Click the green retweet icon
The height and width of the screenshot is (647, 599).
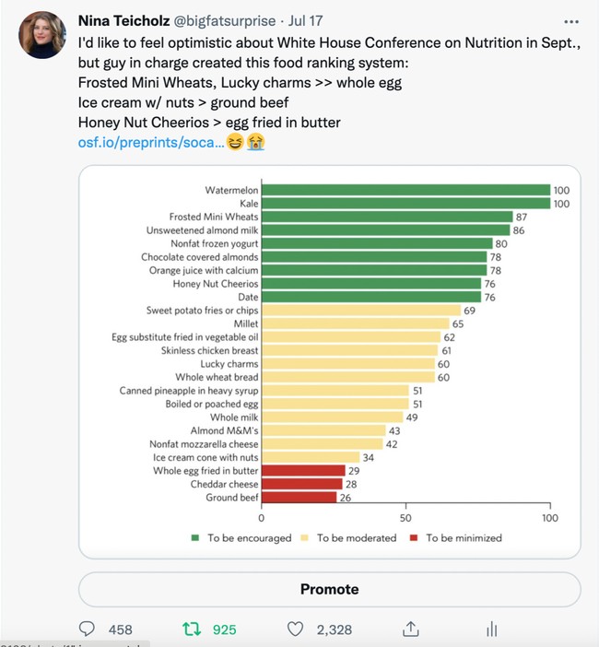(x=192, y=629)
